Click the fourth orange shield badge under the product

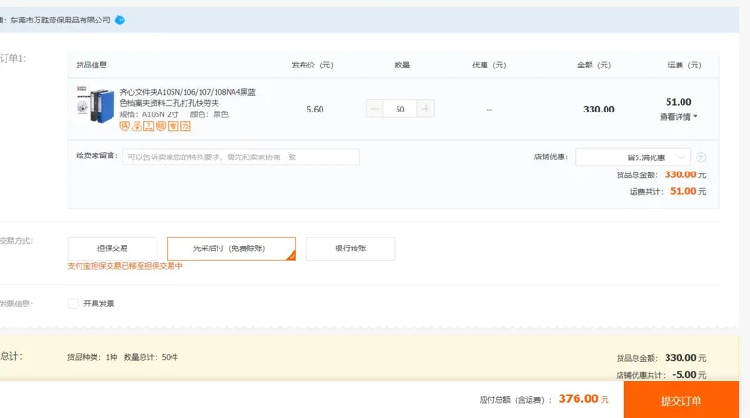point(160,127)
